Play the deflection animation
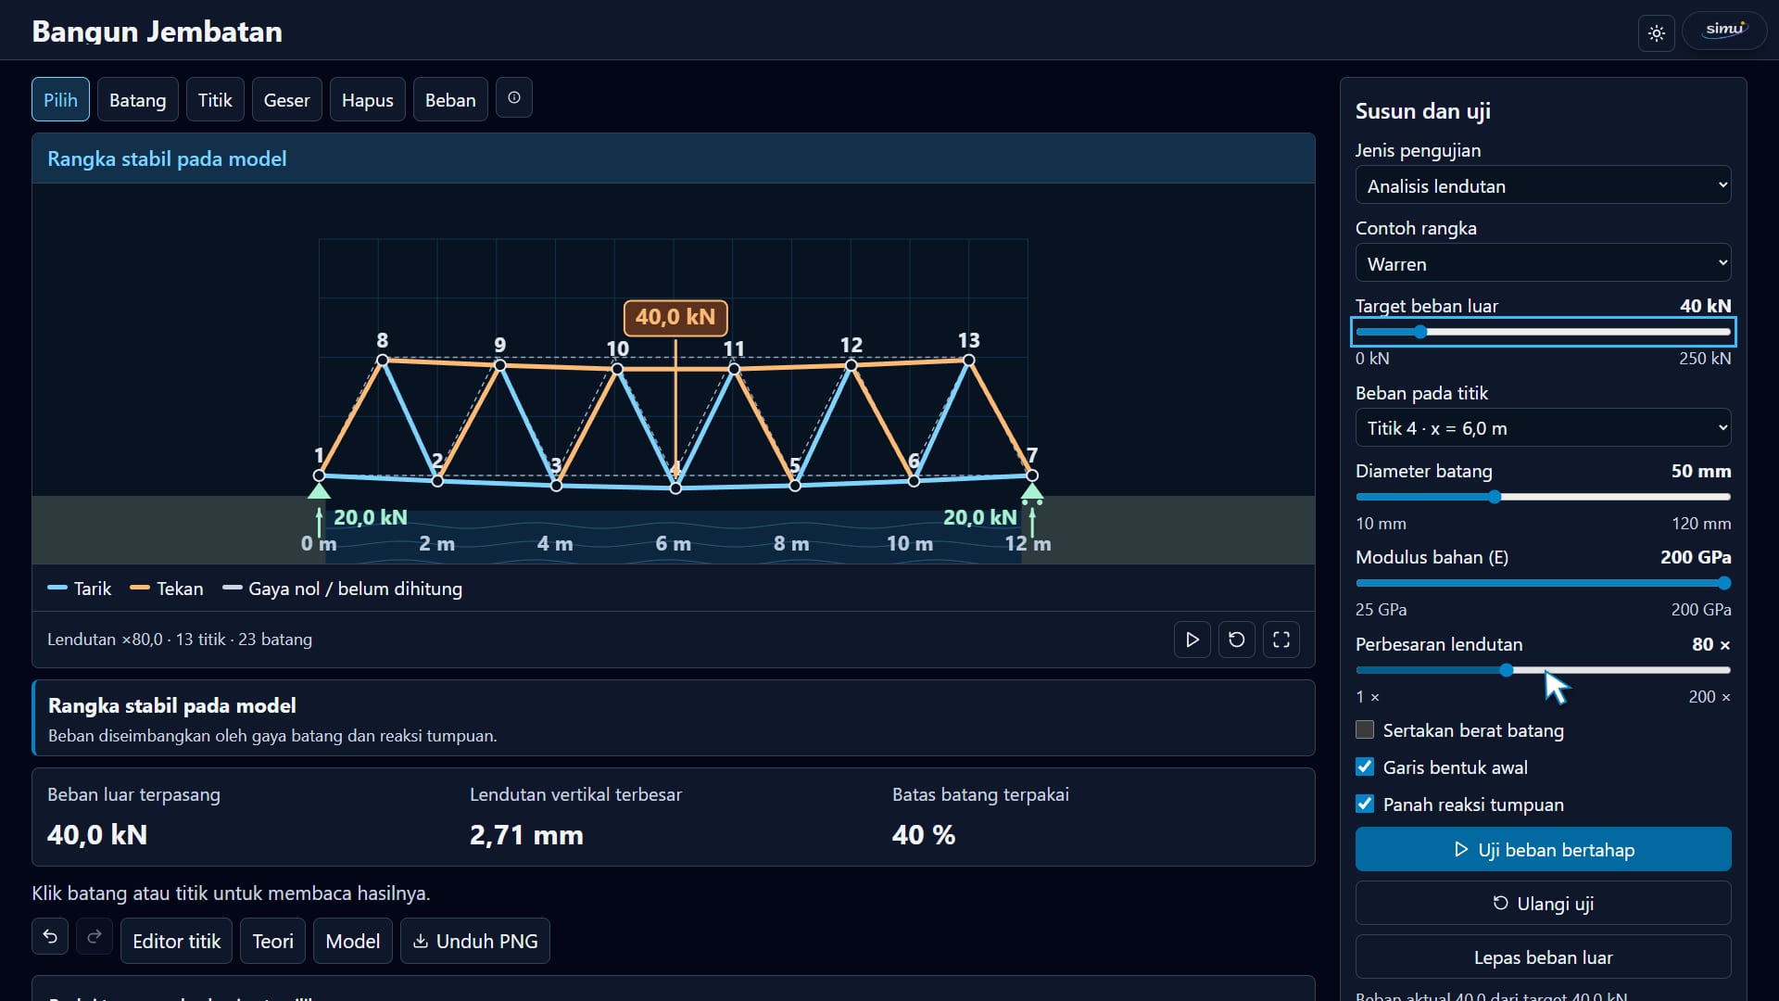1779x1001 pixels. point(1192,640)
